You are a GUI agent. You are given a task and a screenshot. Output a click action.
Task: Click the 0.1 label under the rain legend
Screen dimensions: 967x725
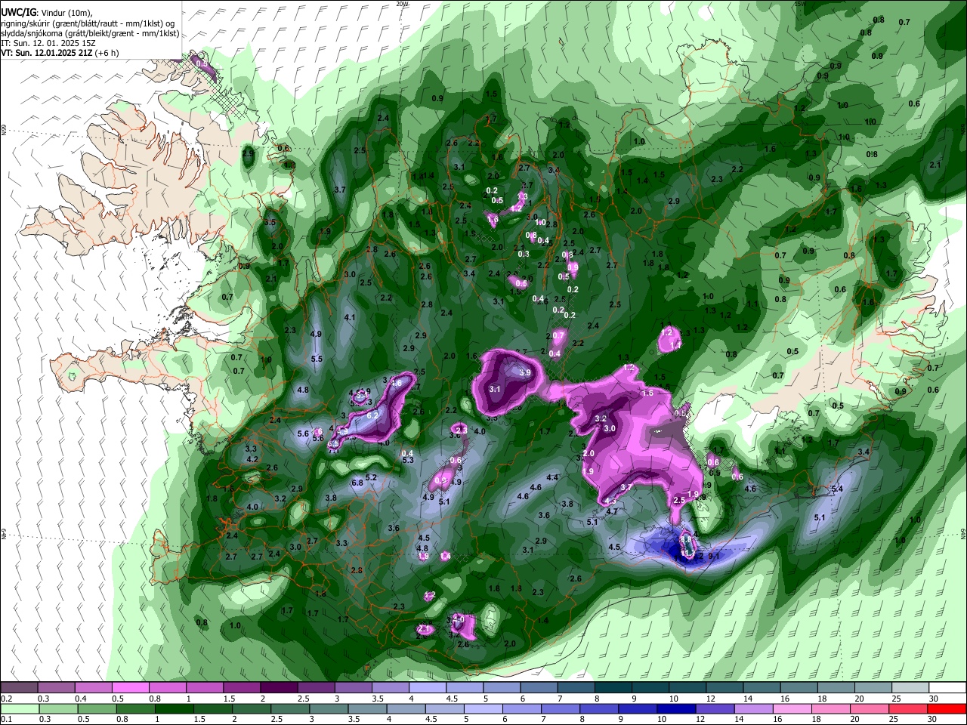pos(6,719)
